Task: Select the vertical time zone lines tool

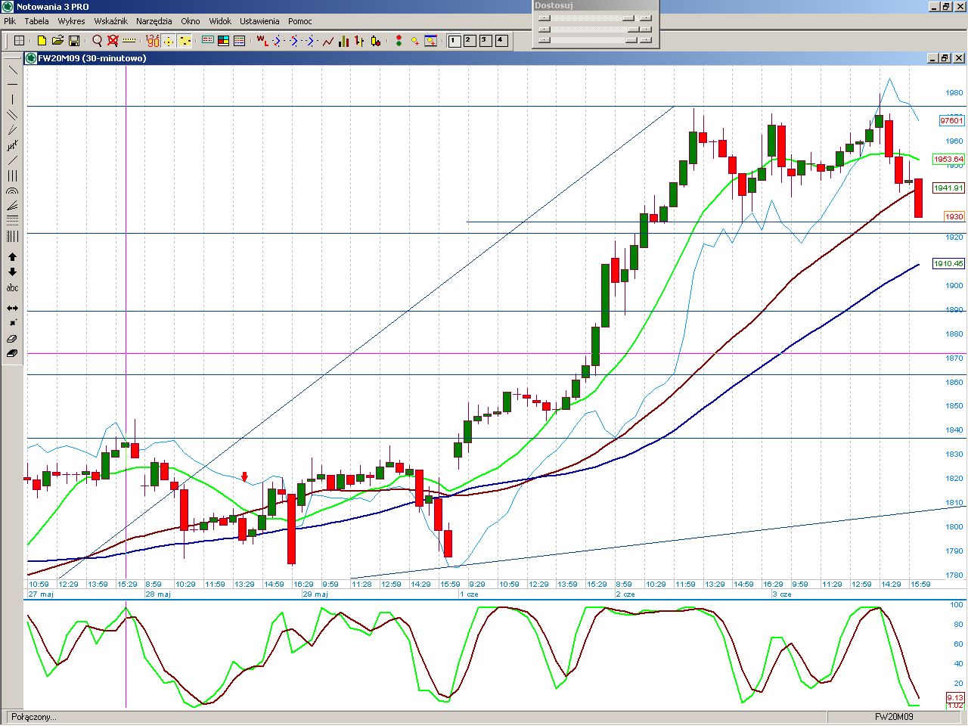Action: [12, 236]
